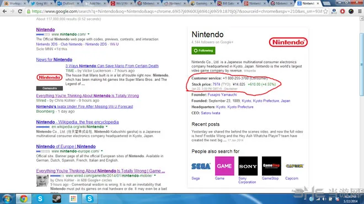The image size is (364, 204).
Task: Open the Sony Corporation text link
Action: pyautogui.click(x=247, y=180)
